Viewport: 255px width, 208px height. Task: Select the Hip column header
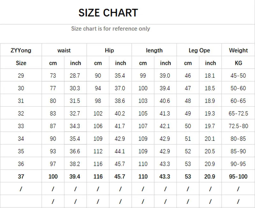point(109,50)
